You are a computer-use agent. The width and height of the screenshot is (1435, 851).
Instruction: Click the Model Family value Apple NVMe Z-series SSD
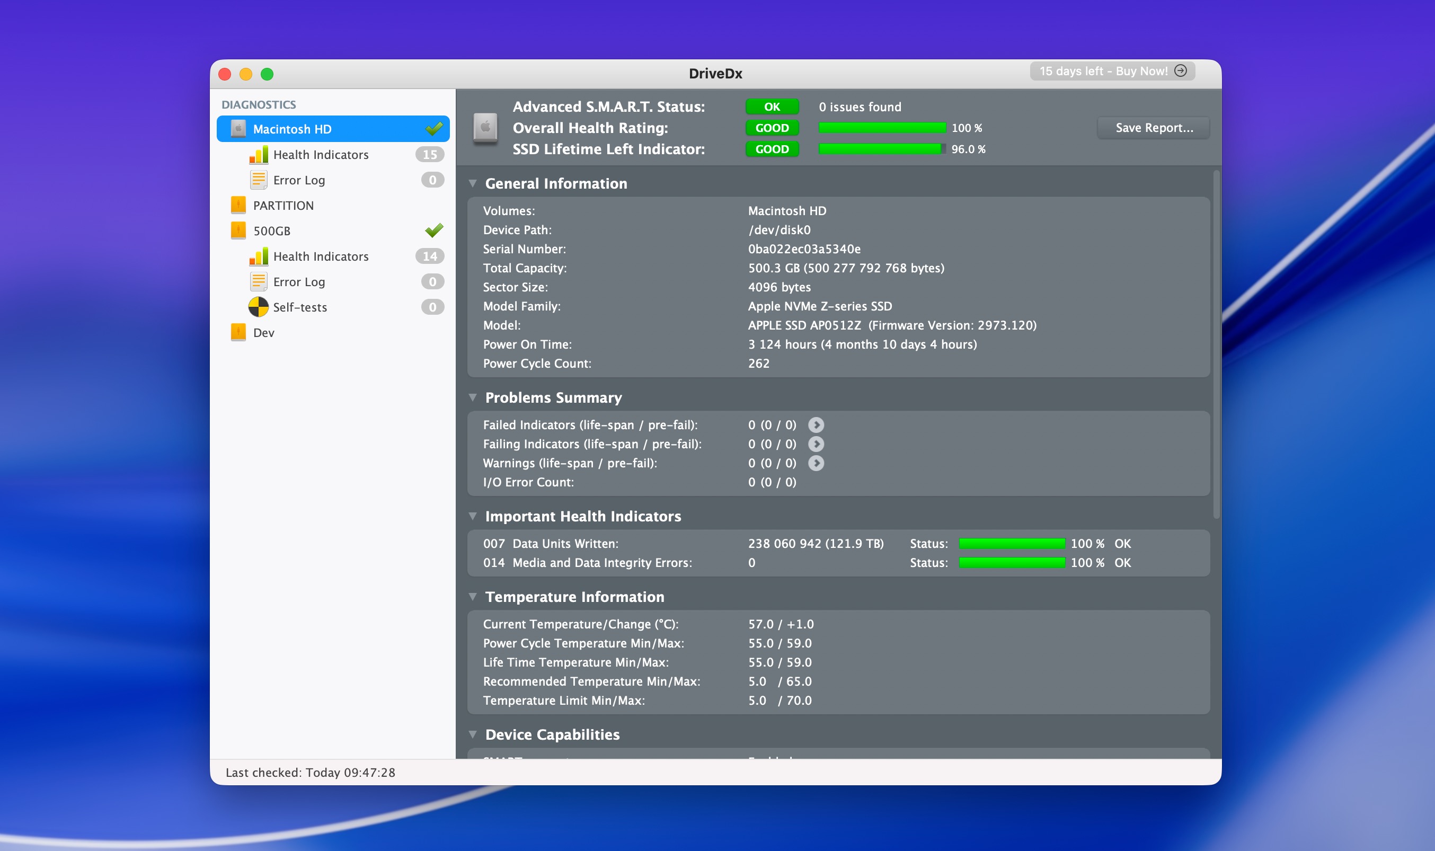820,306
